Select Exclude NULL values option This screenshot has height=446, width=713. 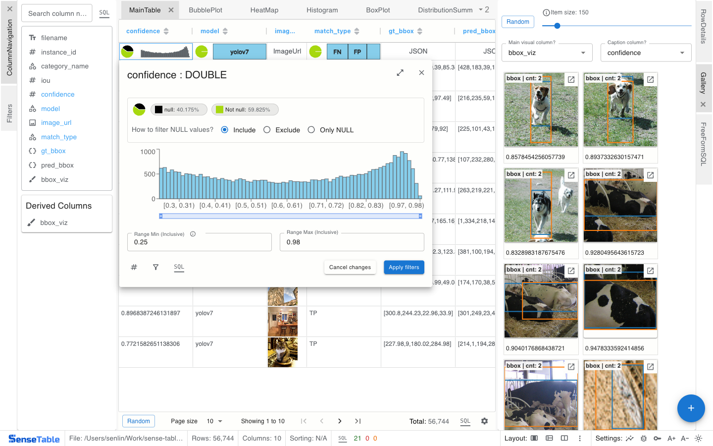pyautogui.click(x=267, y=130)
